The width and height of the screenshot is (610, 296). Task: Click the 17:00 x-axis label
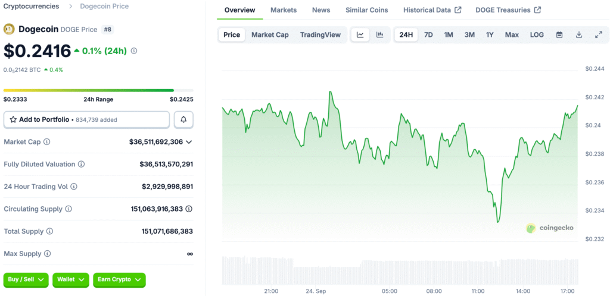(567, 291)
